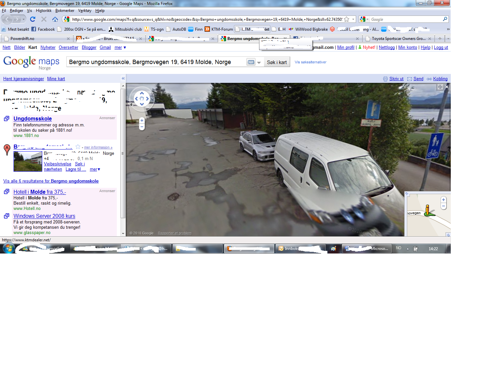Click the Kobling chain-link icon
497x373 pixels.
click(x=430, y=79)
